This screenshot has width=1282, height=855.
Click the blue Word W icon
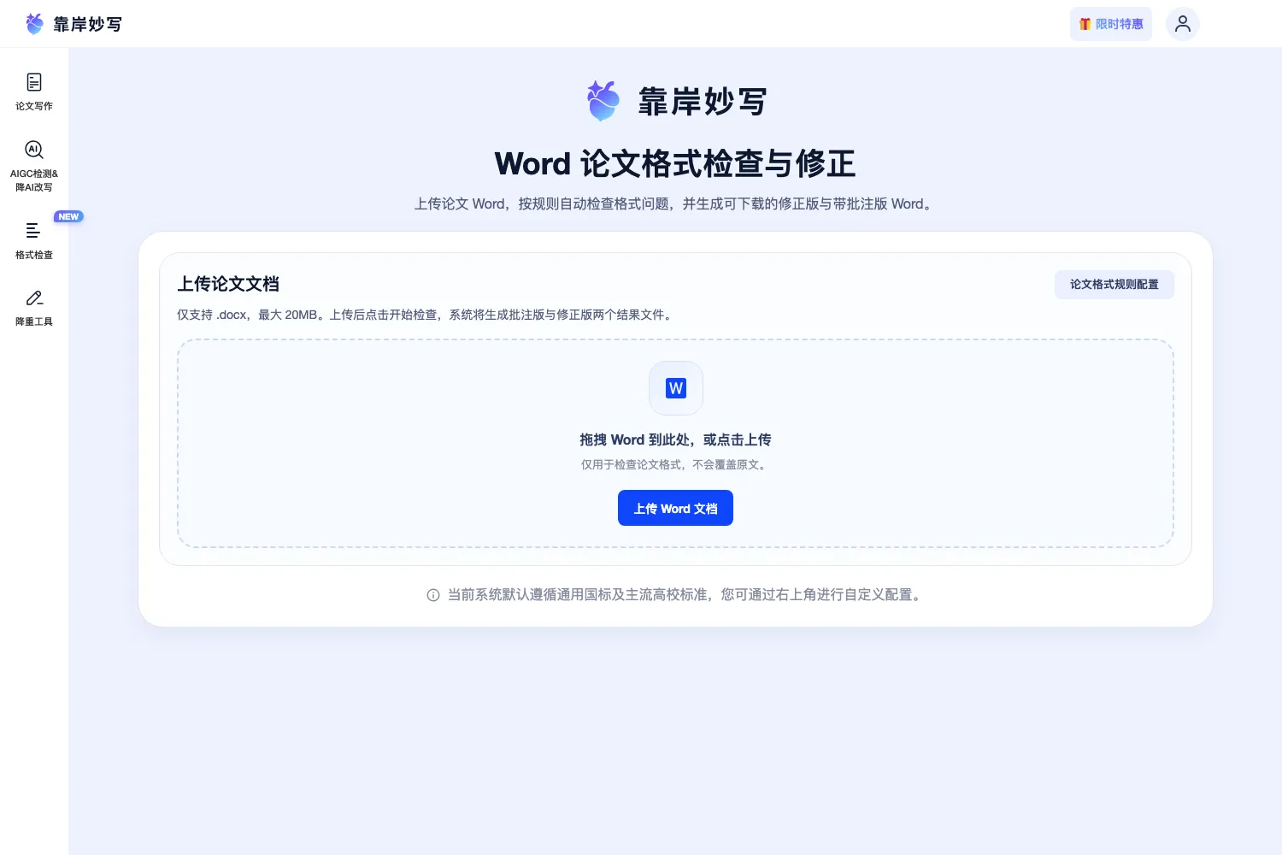click(676, 388)
